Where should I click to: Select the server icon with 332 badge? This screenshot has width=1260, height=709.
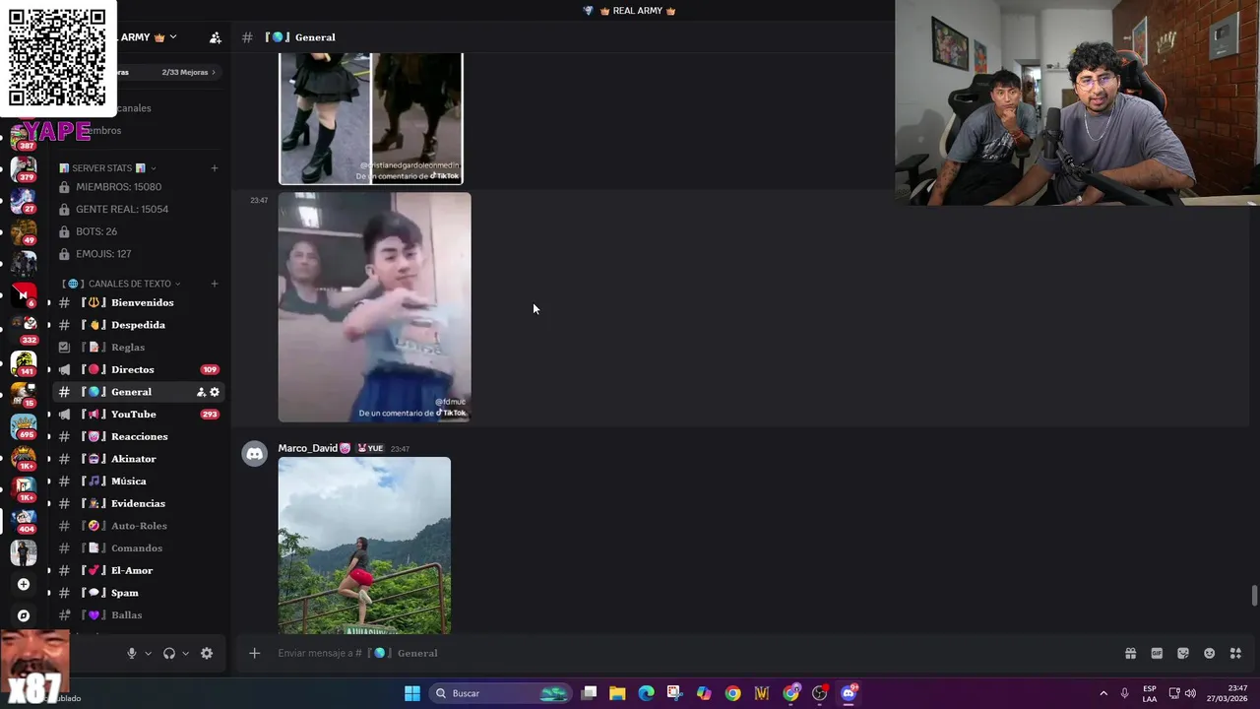click(x=24, y=328)
